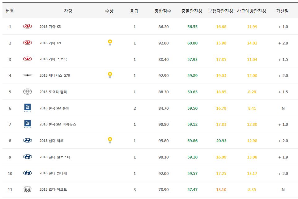298x199 pixels.
Task: Click grade 3 in the 어코드 row
Action: pyautogui.click(x=135, y=189)
